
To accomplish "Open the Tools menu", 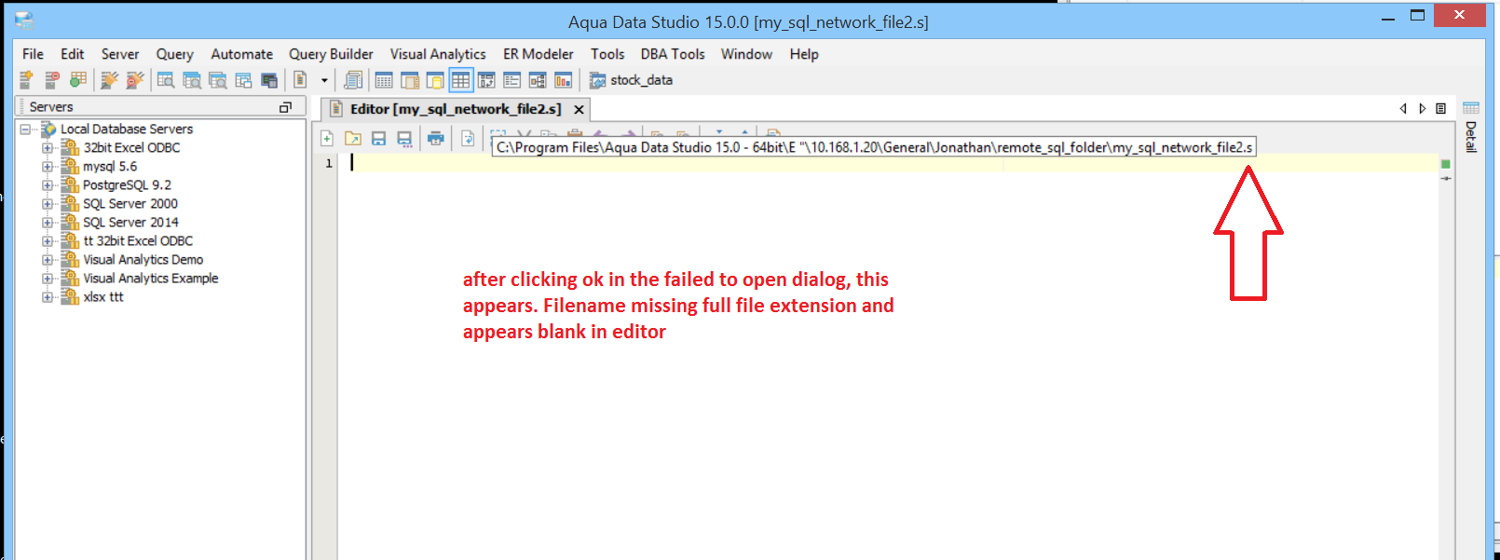I will [x=607, y=54].
